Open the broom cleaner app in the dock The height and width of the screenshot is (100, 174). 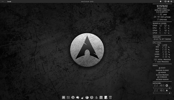click(82, 97)
